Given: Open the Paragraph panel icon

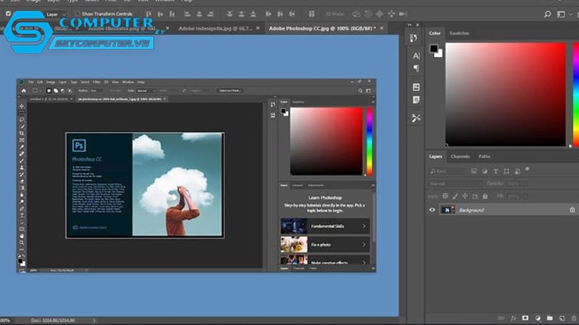Looking at the screenshot, I should point(416,69).
